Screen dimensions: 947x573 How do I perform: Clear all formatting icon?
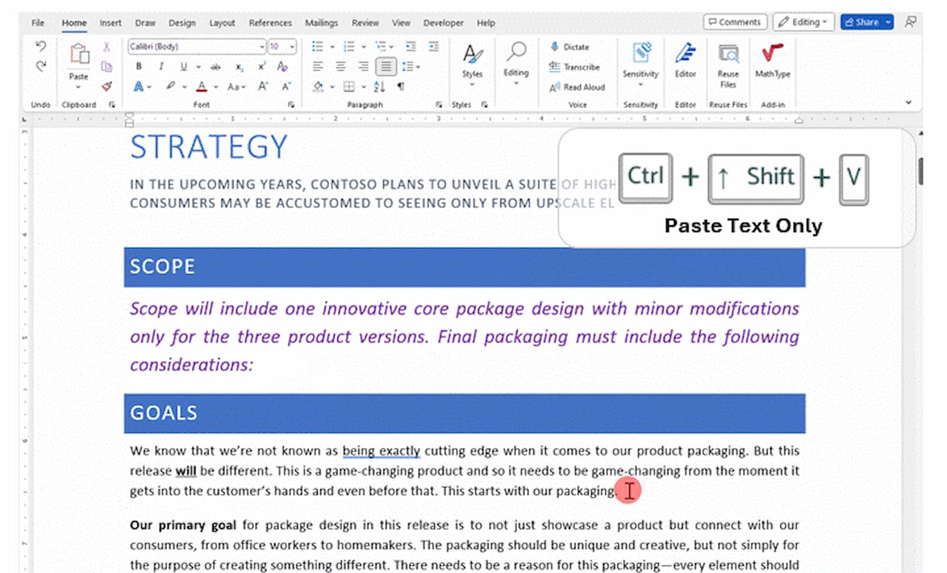click(x=282, y=67)
